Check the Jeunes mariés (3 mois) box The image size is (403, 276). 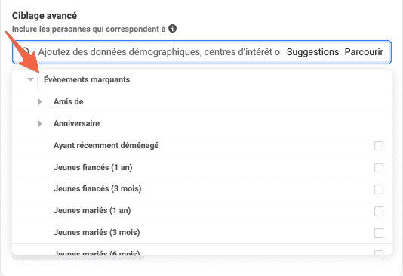(379, 233)
